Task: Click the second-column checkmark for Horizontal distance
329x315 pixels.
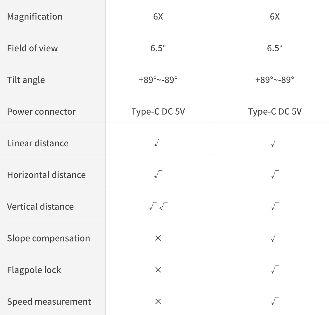Action: tap(275, 175)
